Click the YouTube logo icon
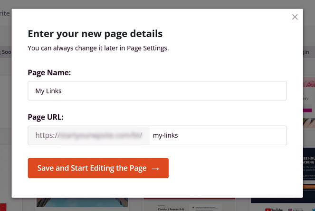The height and width of the screenshot is (211, 315). coord(267,210)
